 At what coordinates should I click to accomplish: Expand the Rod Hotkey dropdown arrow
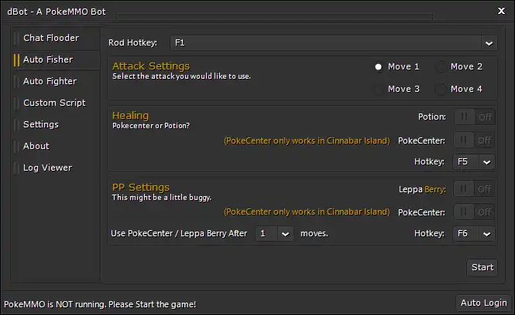coord(489,43)
